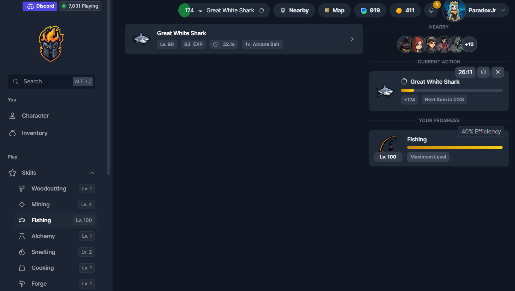Cancel the current Great White Shark action
This screenshot has width=515, height=291.
(x=498, y=72)
